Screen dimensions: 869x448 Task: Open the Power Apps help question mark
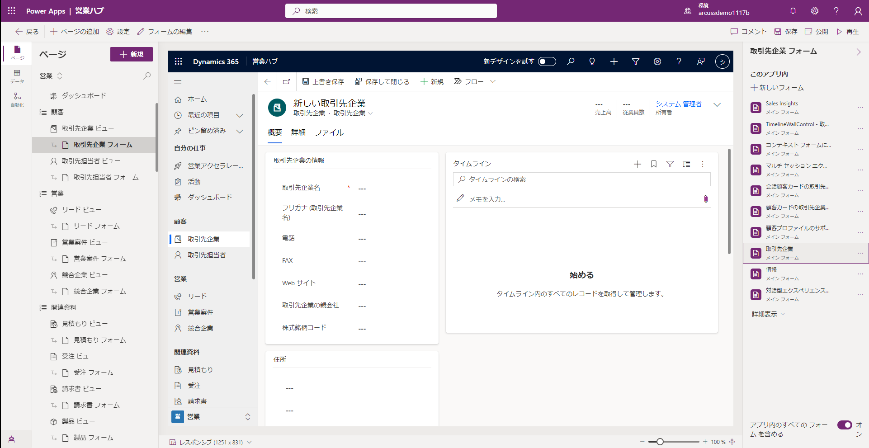[836, 11]
